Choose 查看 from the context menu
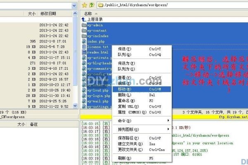Image resolution: width=248 pixels, height=165 pixels. tap(142, 78)
